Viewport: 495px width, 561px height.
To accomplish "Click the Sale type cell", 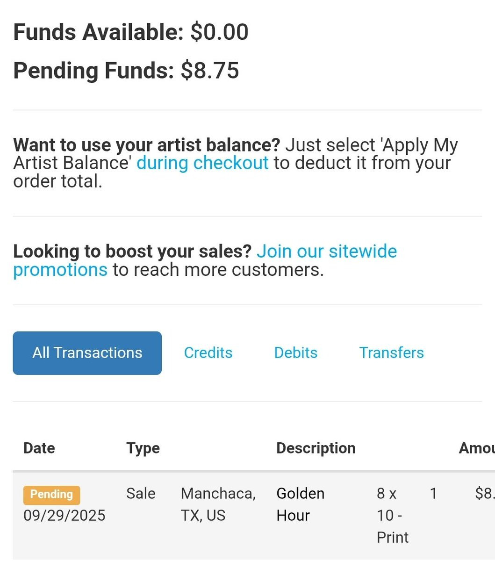I will point(141,494).
